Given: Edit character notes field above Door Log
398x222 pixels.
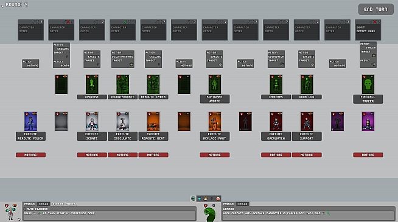Looking at the screenshot, I should point(307,32).
